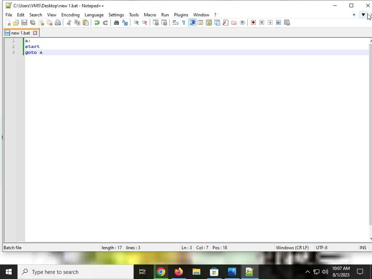Open the Settings menu
This screenshot has height=279, width=372.
click(116, 15)
